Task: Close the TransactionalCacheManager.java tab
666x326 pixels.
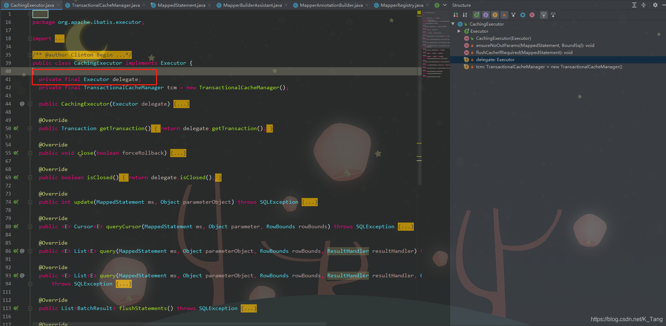Action: point(144,5)
